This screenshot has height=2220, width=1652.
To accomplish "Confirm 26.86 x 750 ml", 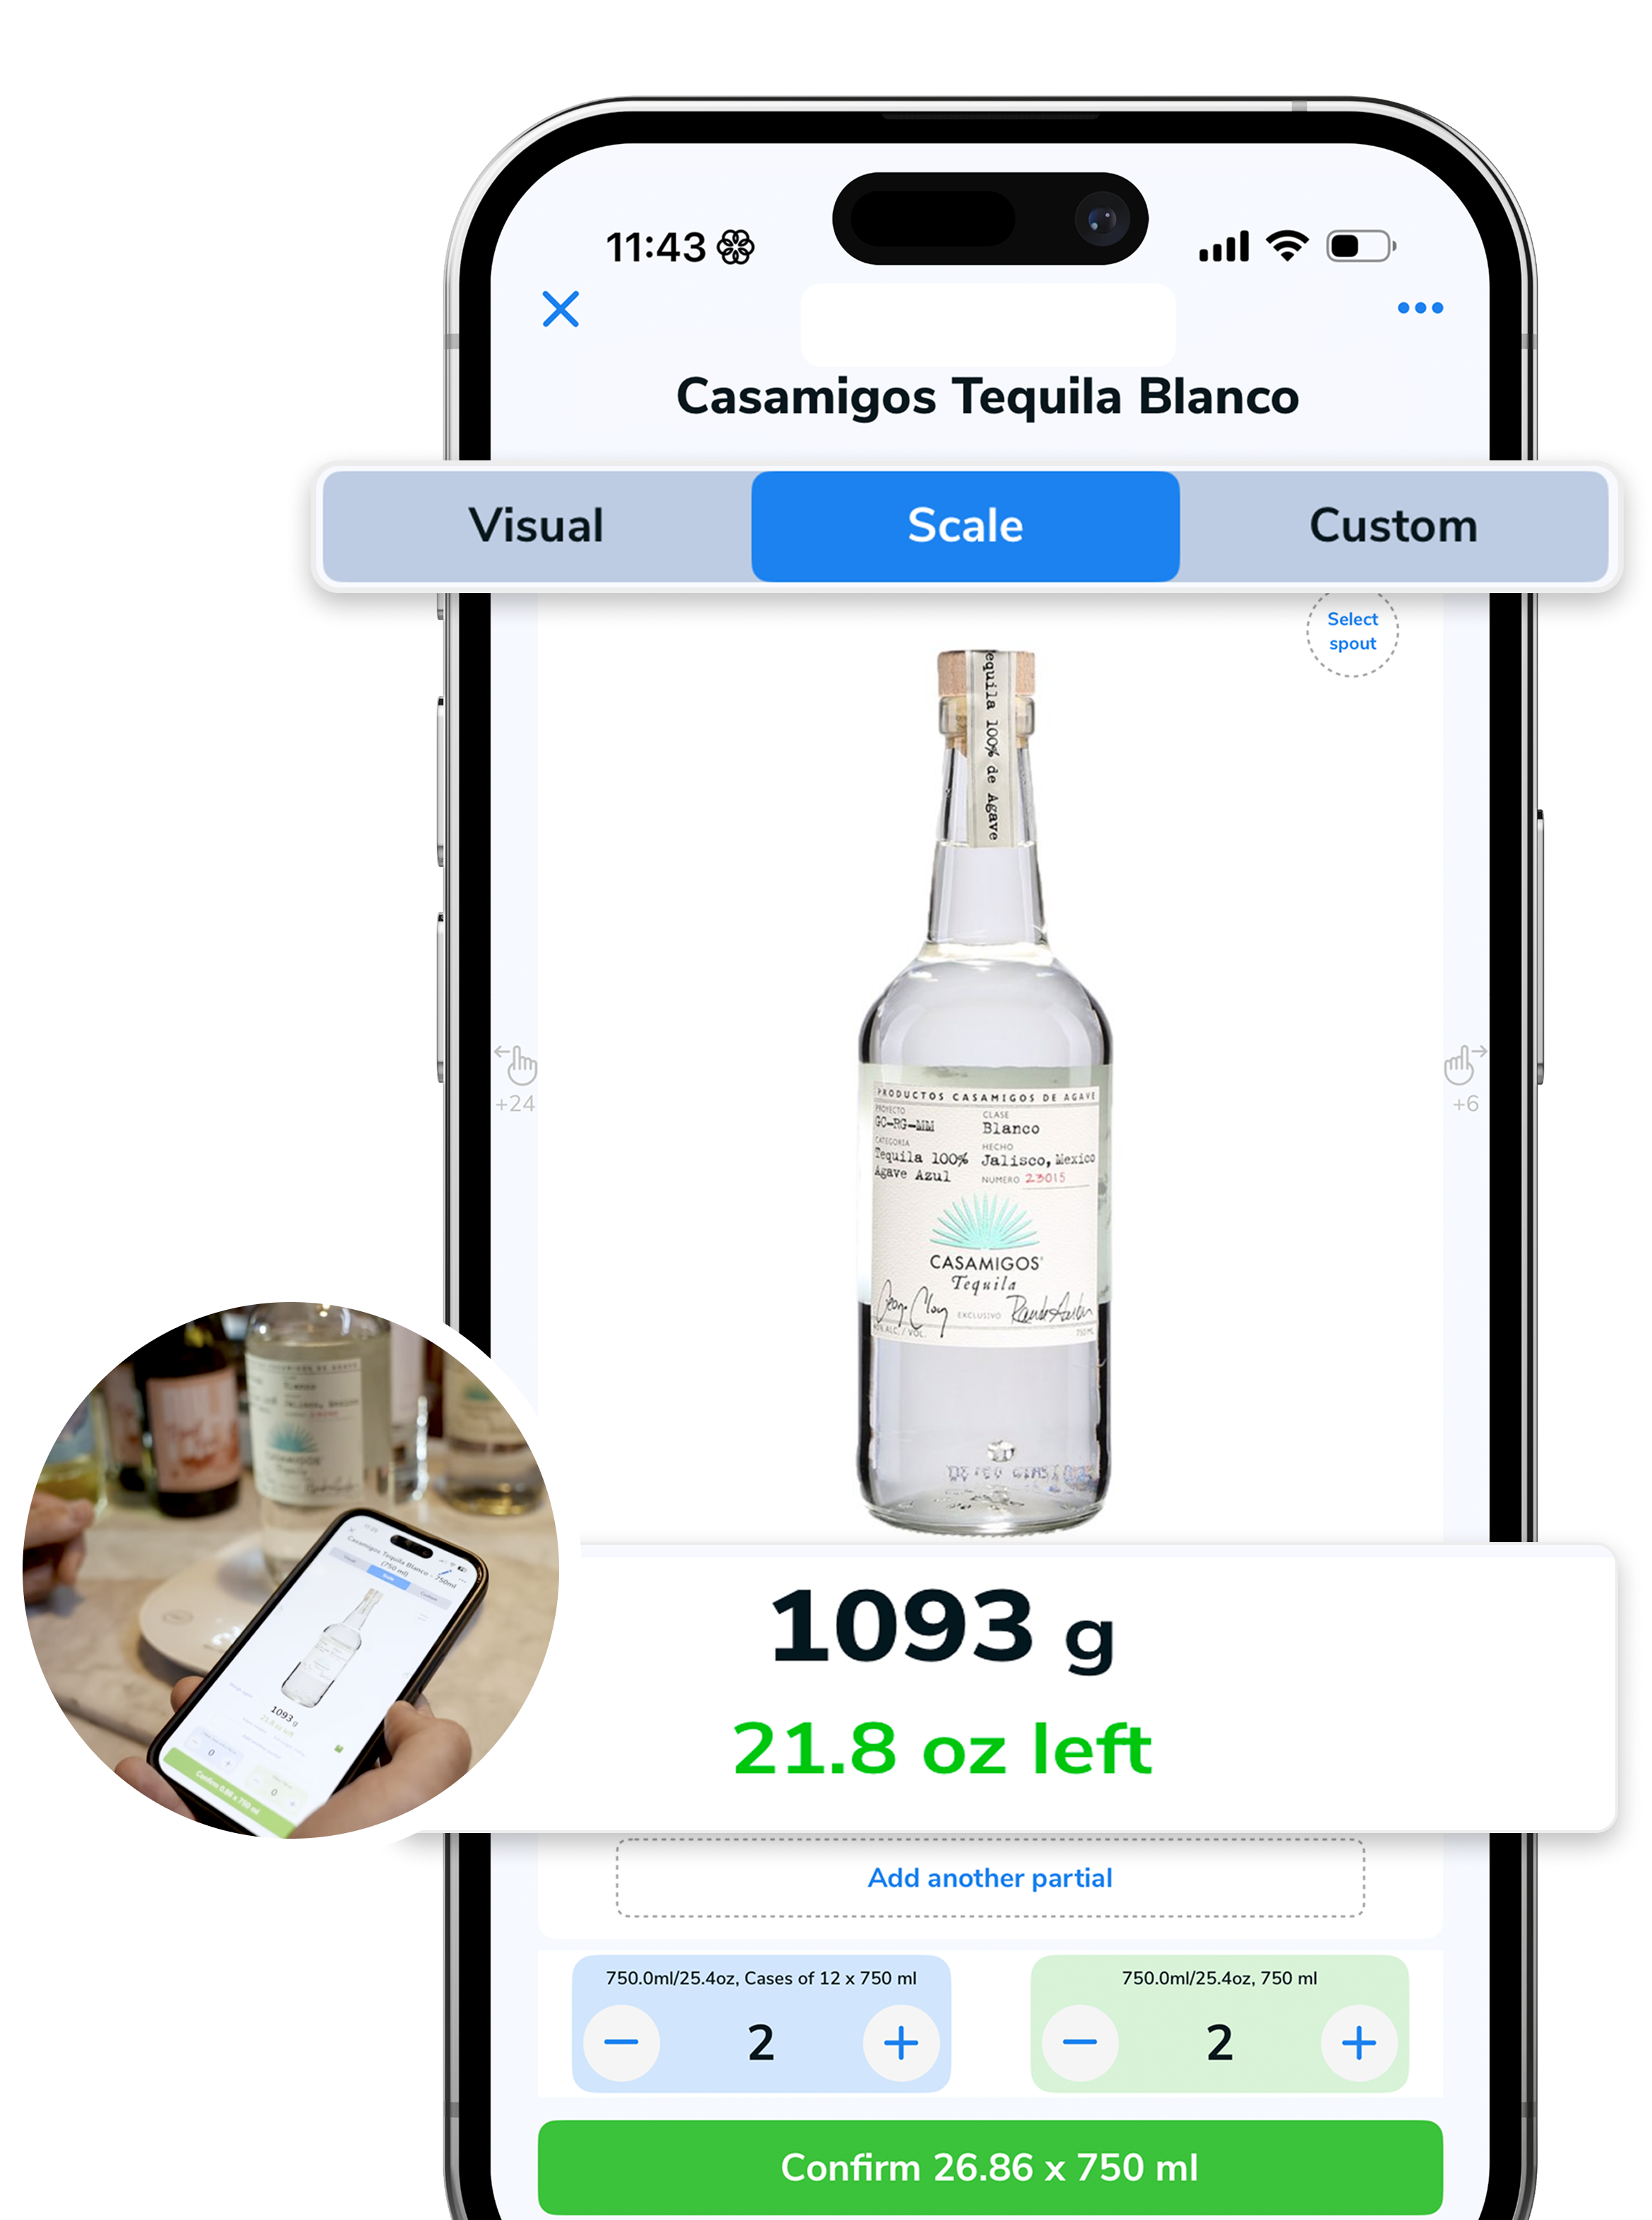I will 990,2167.
